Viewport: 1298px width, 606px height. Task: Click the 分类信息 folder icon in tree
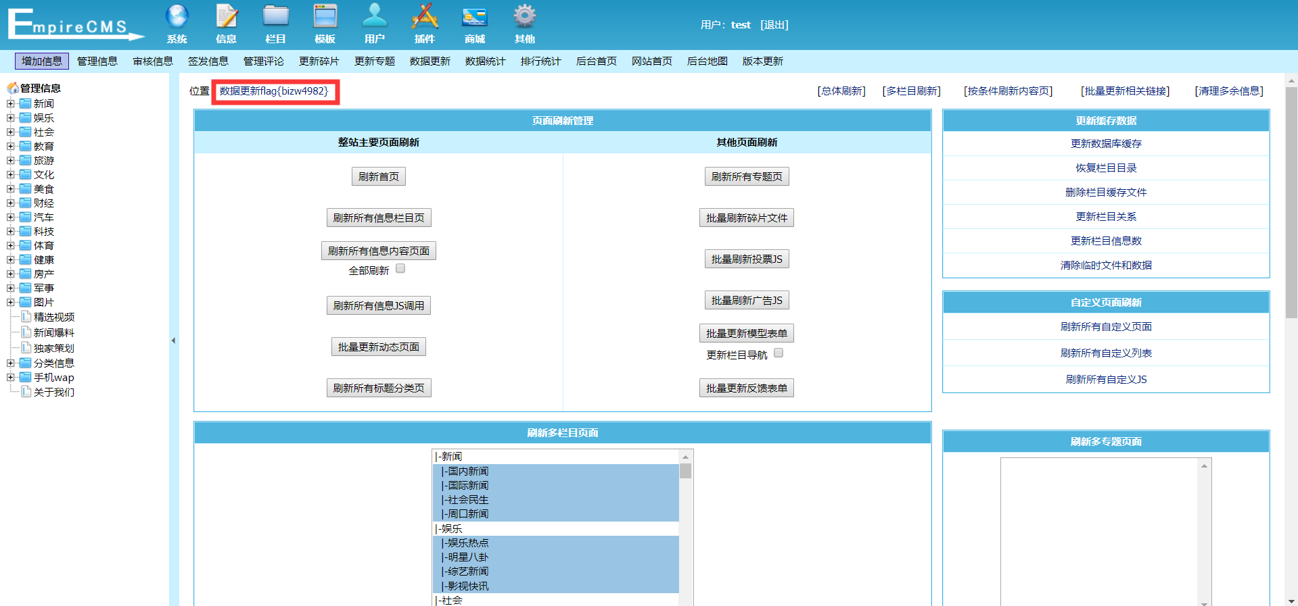coord(26,363)
